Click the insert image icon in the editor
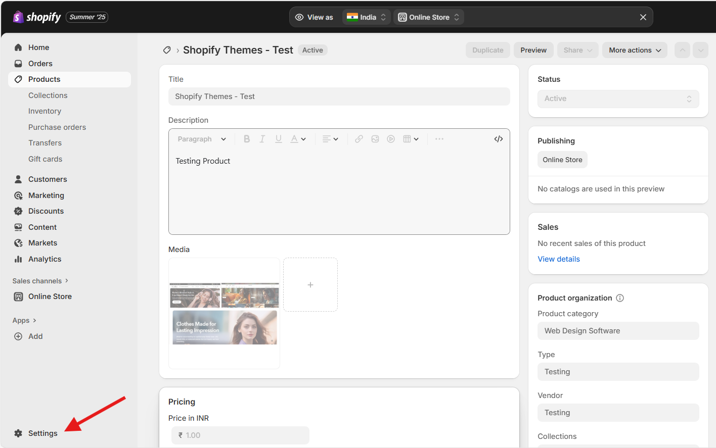716x448 pixels. (375, 139)
